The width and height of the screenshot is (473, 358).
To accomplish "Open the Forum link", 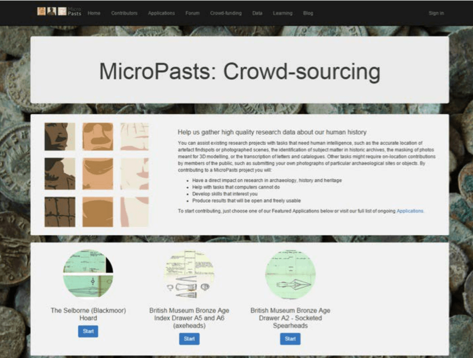I will pos(193,13).
